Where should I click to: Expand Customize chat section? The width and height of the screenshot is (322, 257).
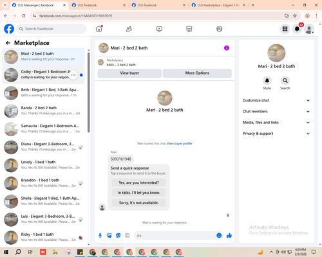pyautogui.click(x=276, y=100)
